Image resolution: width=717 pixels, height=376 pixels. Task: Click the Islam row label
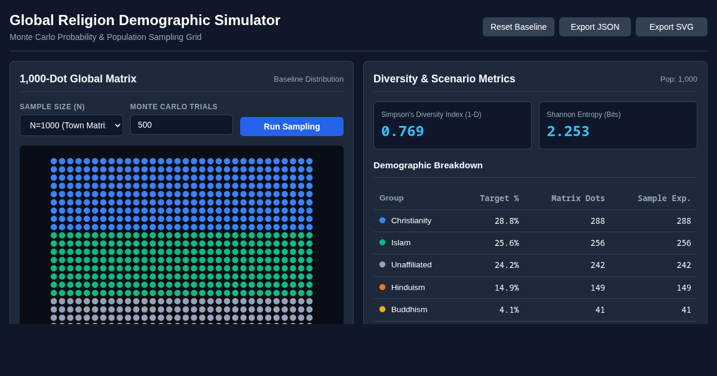click(x=401, y=242)
